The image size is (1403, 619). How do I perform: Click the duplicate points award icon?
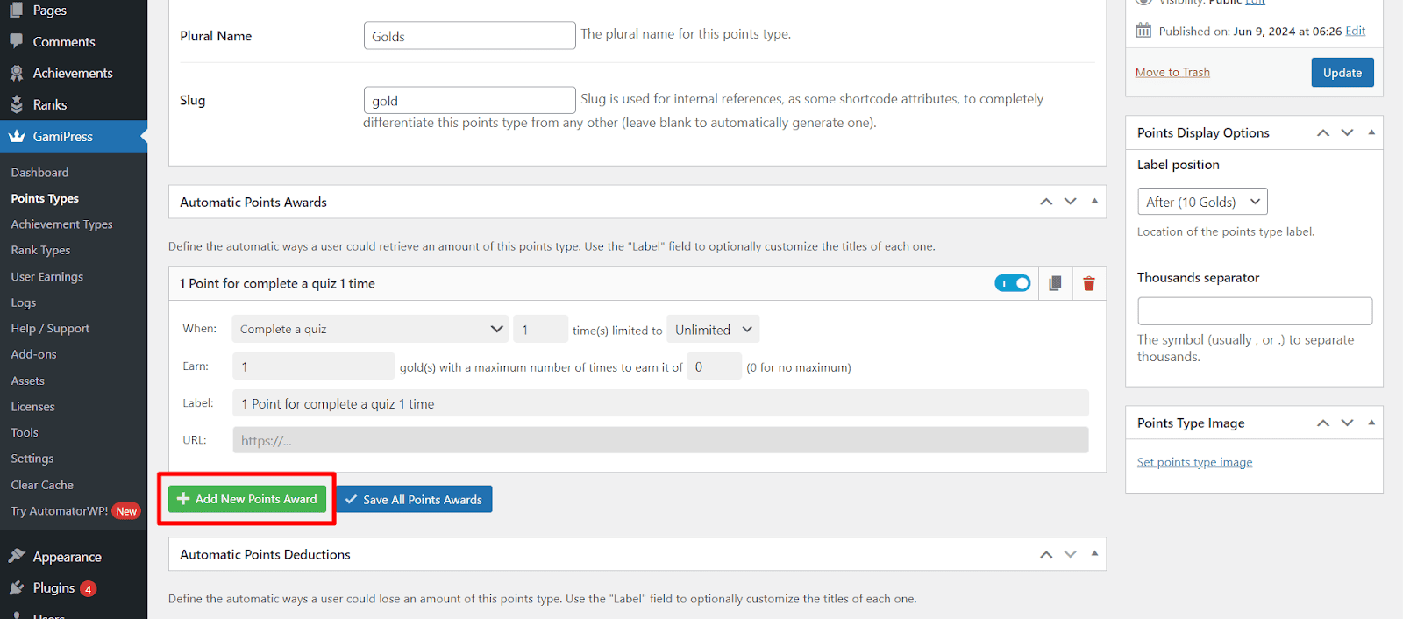click(x=1055, y=283)
